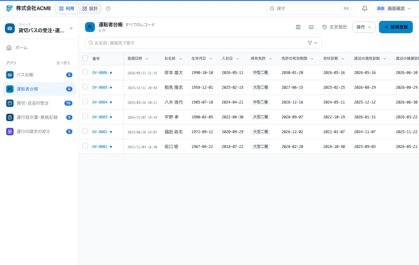Viewport: 419px width, 265px height.
Task: Open the 画面確認 user menu
Action: tap(394, 9)
